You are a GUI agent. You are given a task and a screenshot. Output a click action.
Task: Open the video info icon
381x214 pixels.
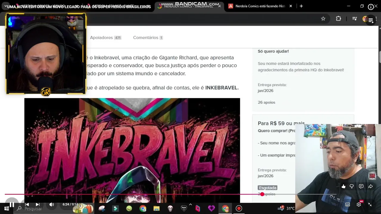(371, 7)
